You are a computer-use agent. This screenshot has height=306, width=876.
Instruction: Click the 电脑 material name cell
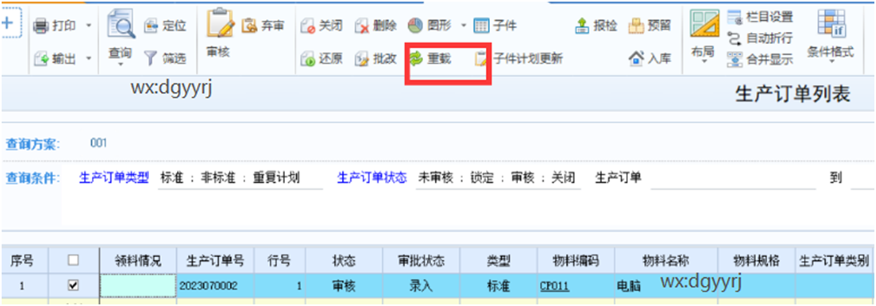[x=666, y=286]
